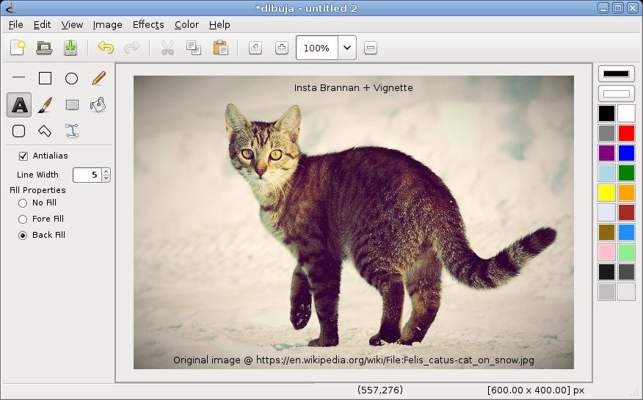Select the Pencil tool

pos(98,78)
